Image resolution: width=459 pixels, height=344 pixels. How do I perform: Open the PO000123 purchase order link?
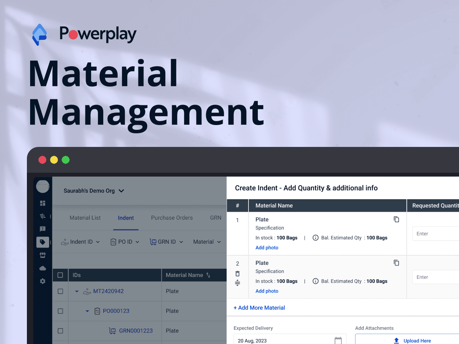pos(116,311)
